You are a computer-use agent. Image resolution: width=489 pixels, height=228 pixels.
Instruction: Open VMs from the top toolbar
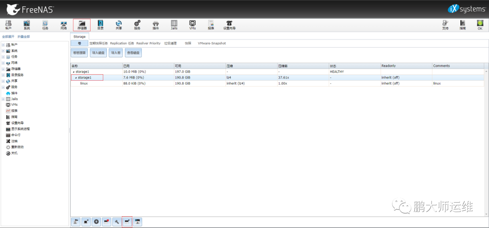coord(192,24)
